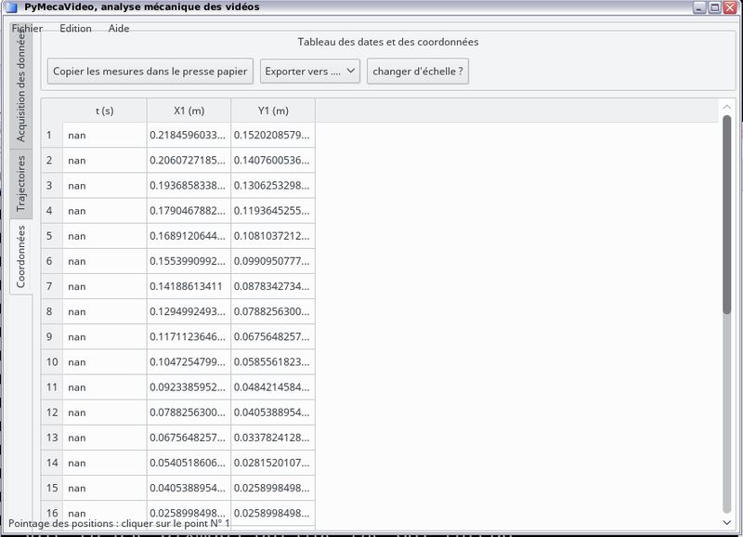Click Y1 cell 0.1193645255...
743x537 pixels.
[273, 211]
